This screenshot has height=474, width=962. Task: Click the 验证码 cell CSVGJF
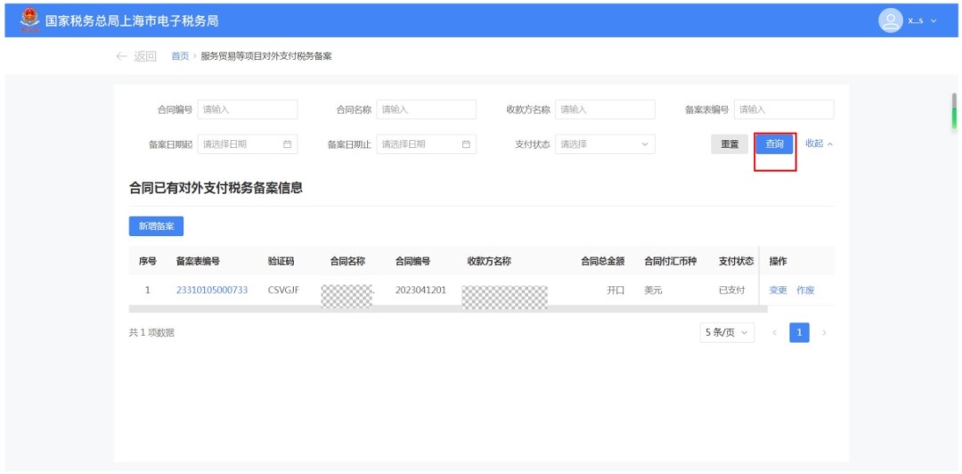tap(283, 290)
